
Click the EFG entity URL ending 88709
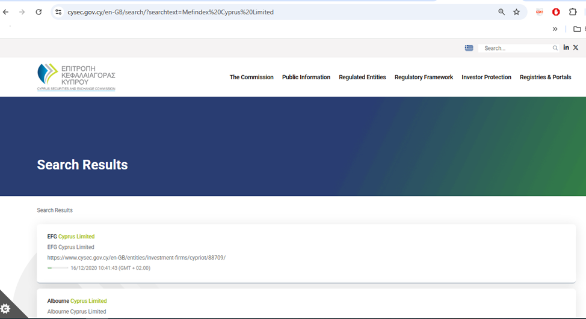tap(137, 258)
